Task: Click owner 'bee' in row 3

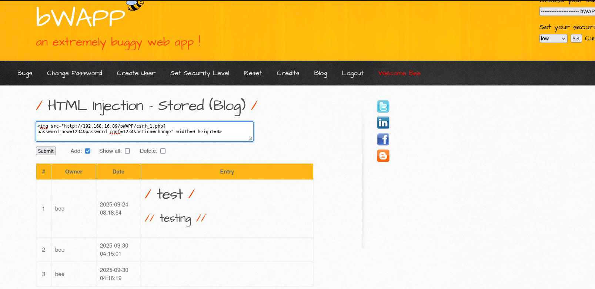Action: pos(60,274)
